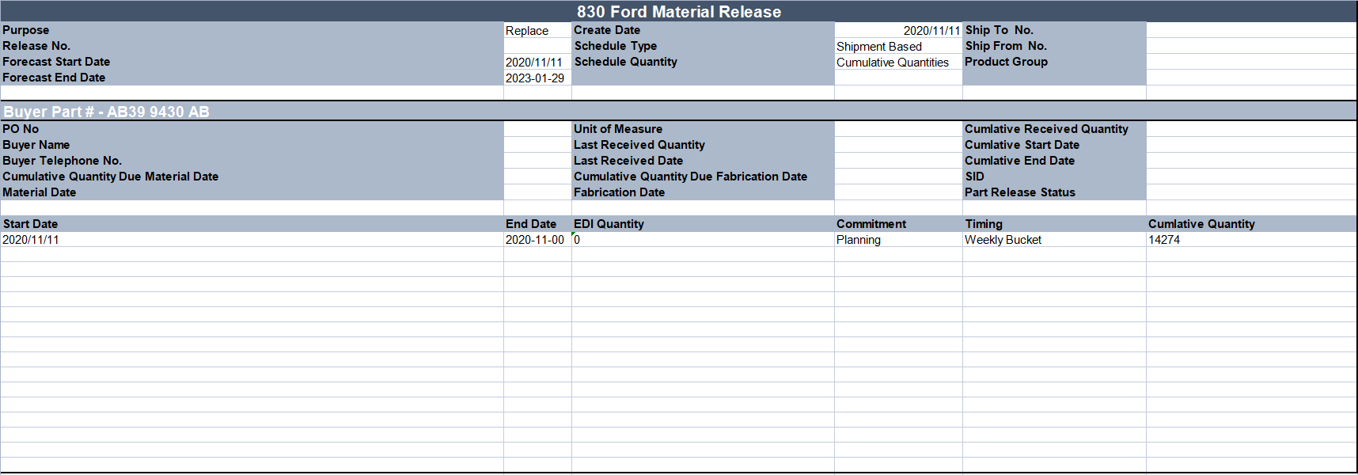This screenshot has height=475, width=1358.
Task: Select the 'Last Received Quantity' label
Action: 703,145
